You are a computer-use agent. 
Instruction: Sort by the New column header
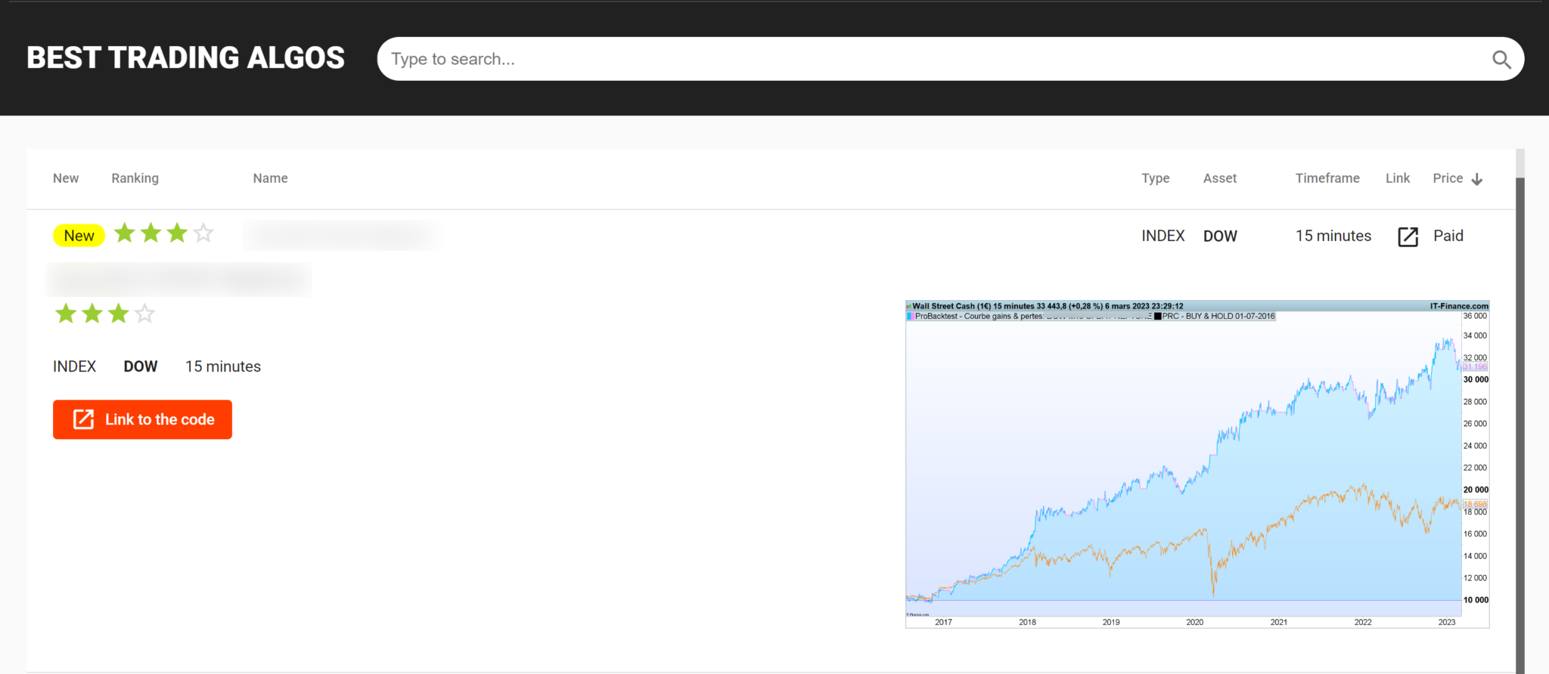click(66, 178)
